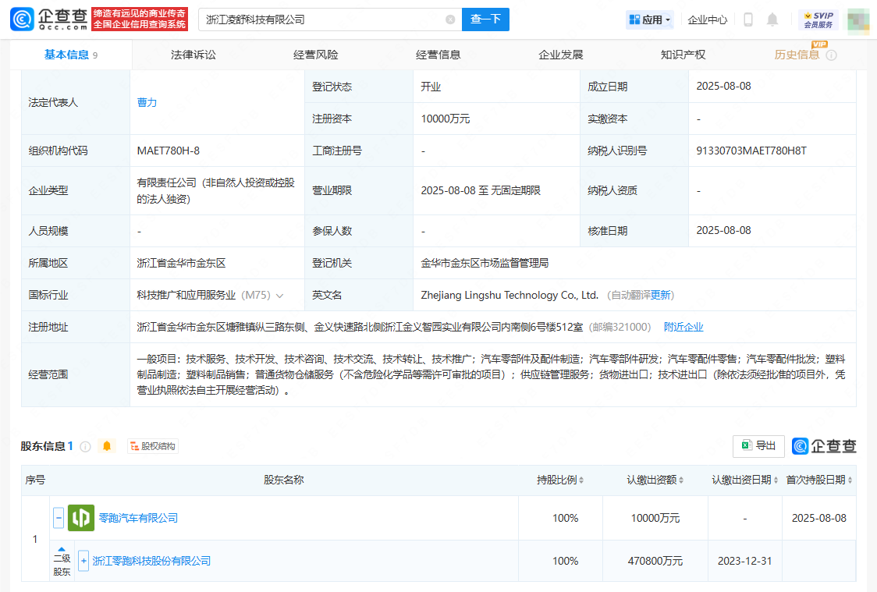This screenshot has height=592, width=877.
Task: Click 查一下 search button
Action: click(x=485, y=19)
